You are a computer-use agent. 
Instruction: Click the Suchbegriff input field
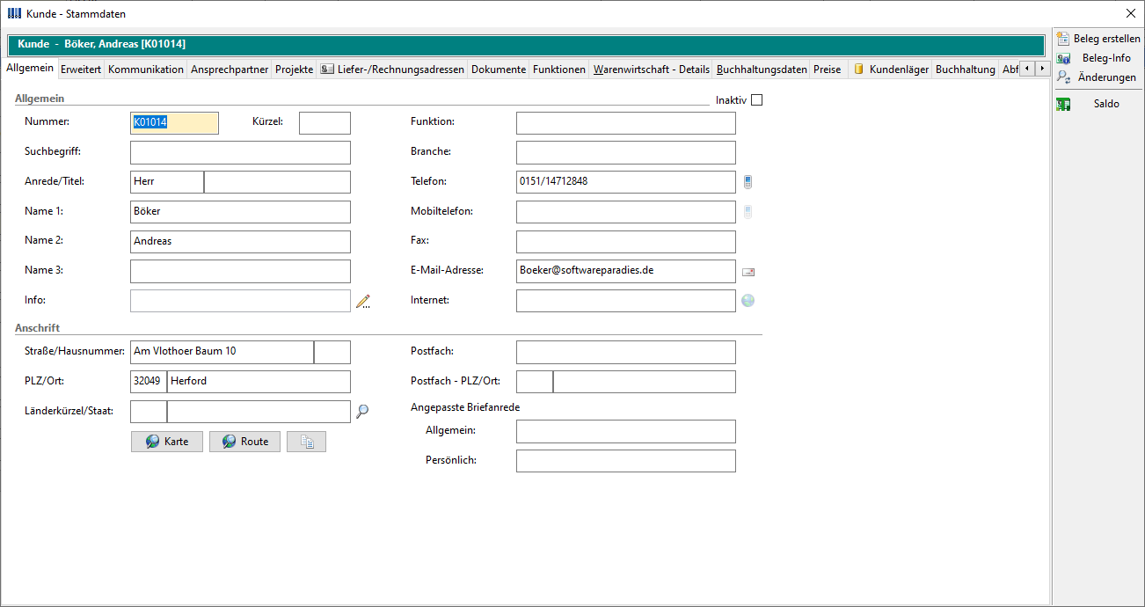240,153
